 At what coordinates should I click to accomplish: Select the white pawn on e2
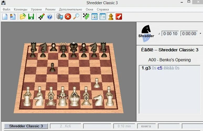(x=74, y=91)
